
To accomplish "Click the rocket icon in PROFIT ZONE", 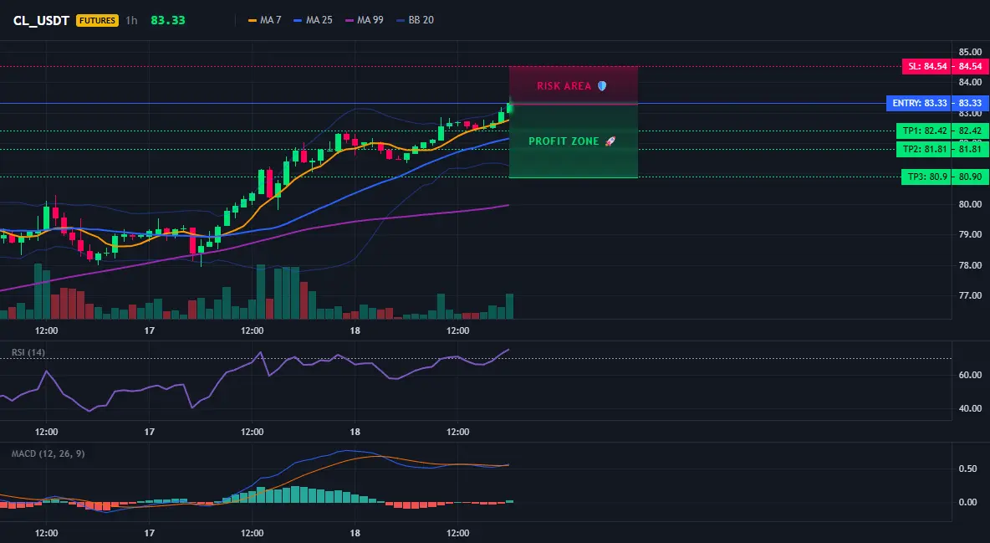I will [x=610, y=141].
